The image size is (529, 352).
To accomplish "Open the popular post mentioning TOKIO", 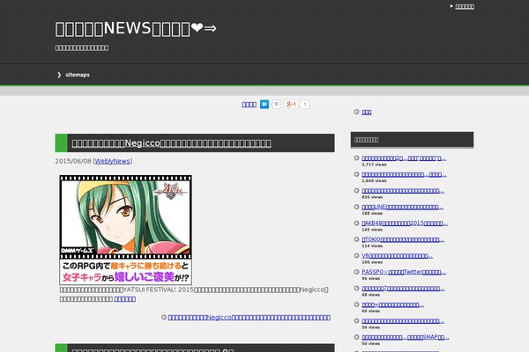I will coord(403,239).
